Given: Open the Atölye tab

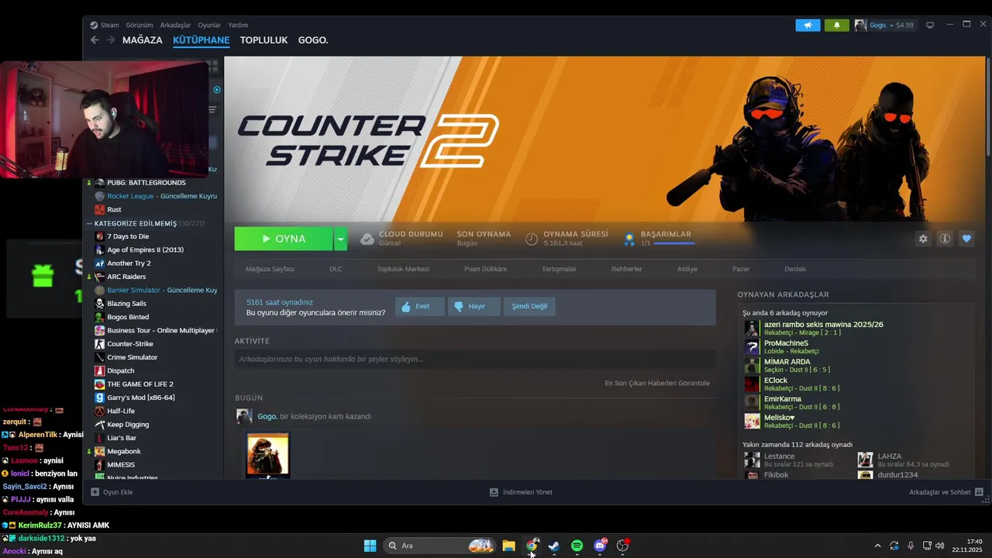Looking at the screenshot, I should (687, 269).
